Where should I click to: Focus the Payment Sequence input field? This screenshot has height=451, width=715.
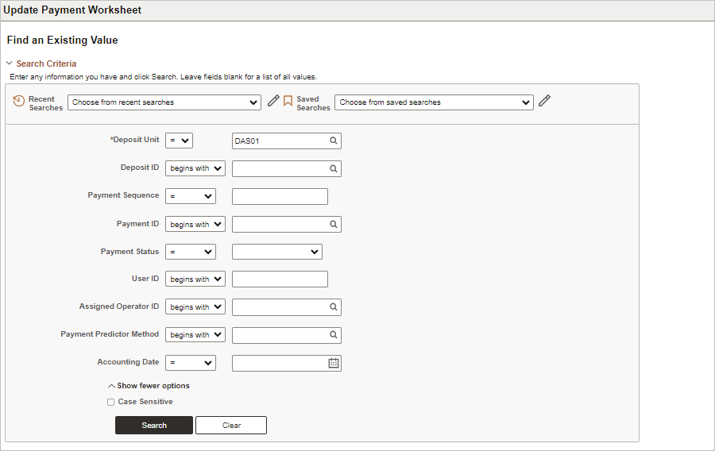coord(280,196)
